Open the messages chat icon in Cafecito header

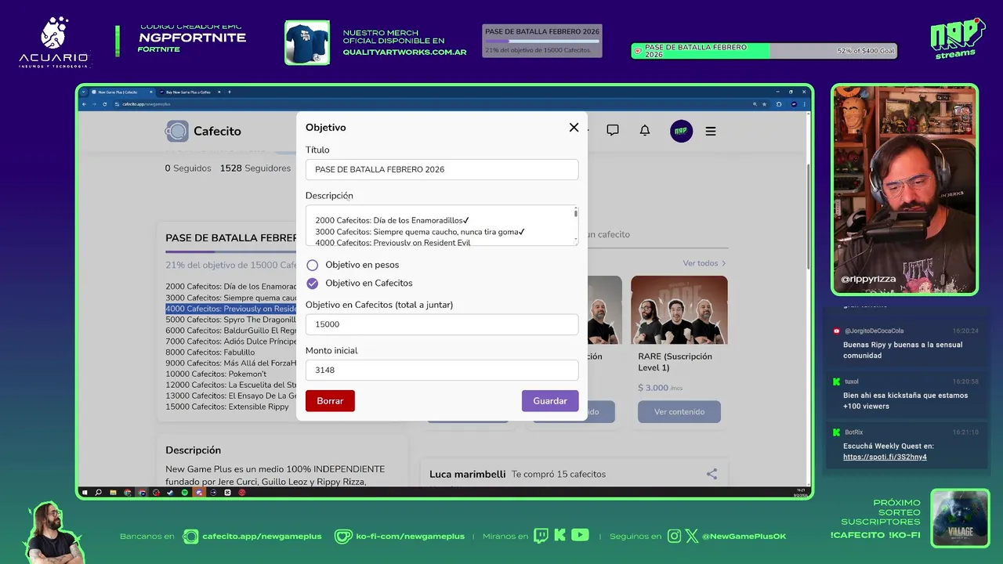click(613, 131)
